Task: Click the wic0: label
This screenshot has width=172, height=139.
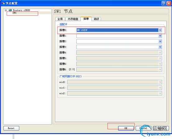Action: (63, 82)
